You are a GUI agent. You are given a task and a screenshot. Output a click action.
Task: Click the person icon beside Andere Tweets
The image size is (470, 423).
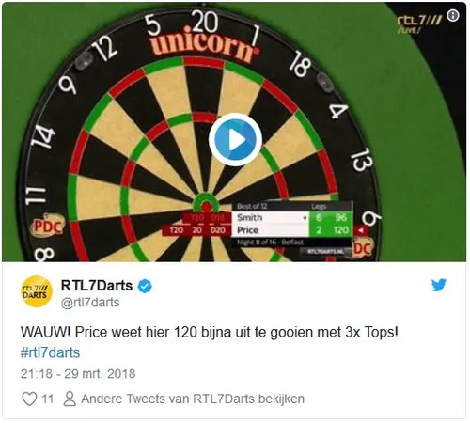(x=70, y=399)
